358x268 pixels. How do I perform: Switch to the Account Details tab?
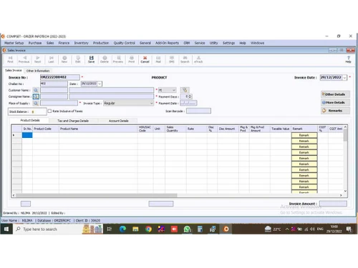tap(119, 121)
